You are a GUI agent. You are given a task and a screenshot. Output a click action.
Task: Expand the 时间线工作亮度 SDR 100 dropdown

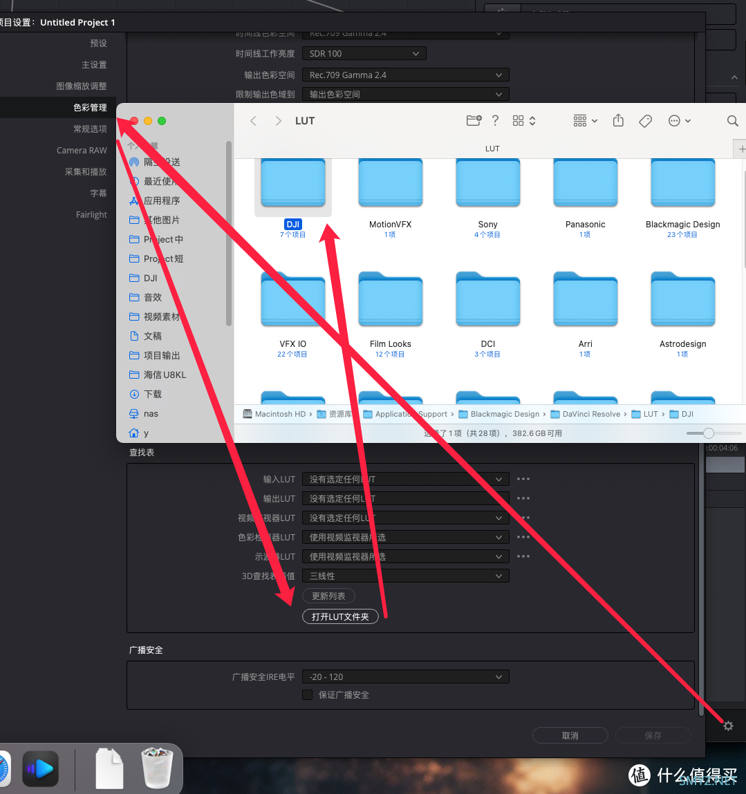pos(364,54)
